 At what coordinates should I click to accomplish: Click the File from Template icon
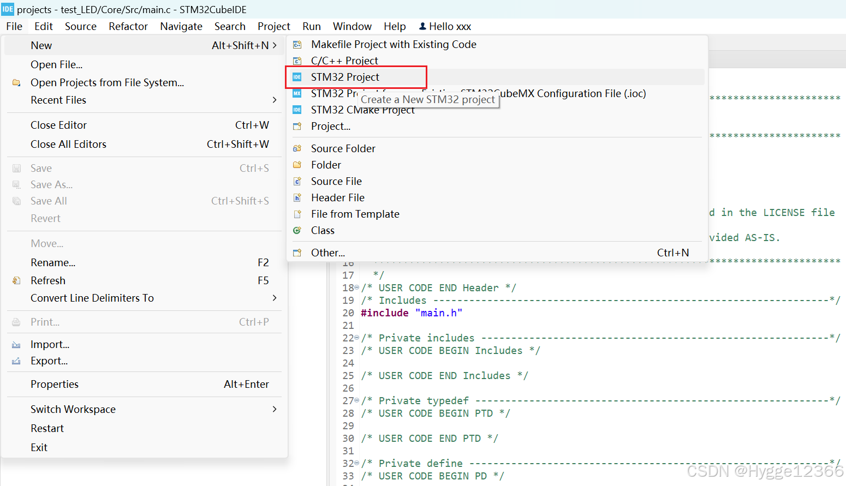(x=297, y=214)
